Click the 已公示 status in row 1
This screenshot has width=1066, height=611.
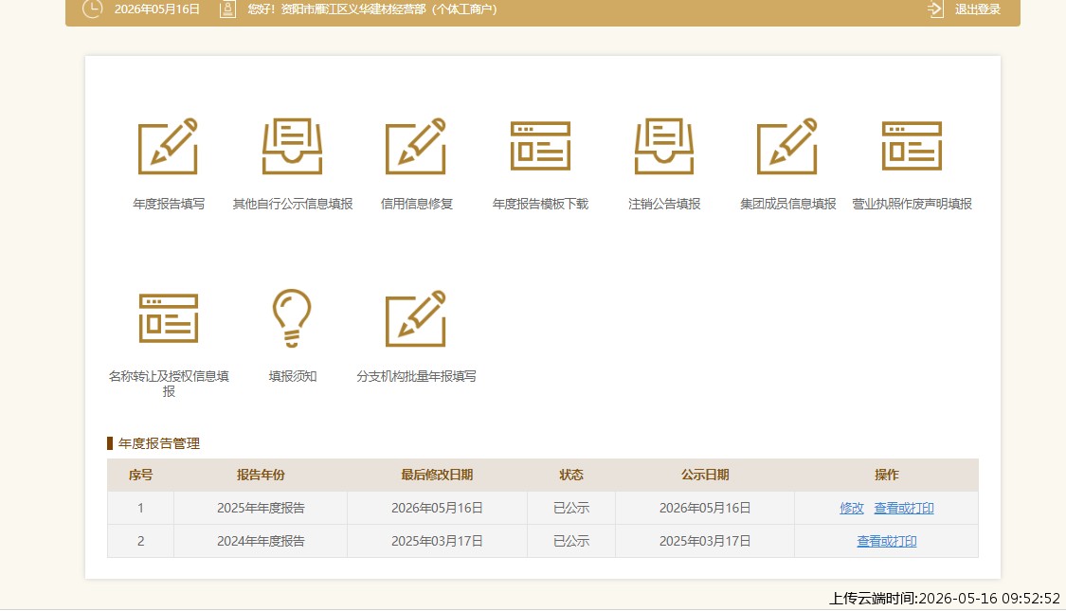[x=571, y=508]
